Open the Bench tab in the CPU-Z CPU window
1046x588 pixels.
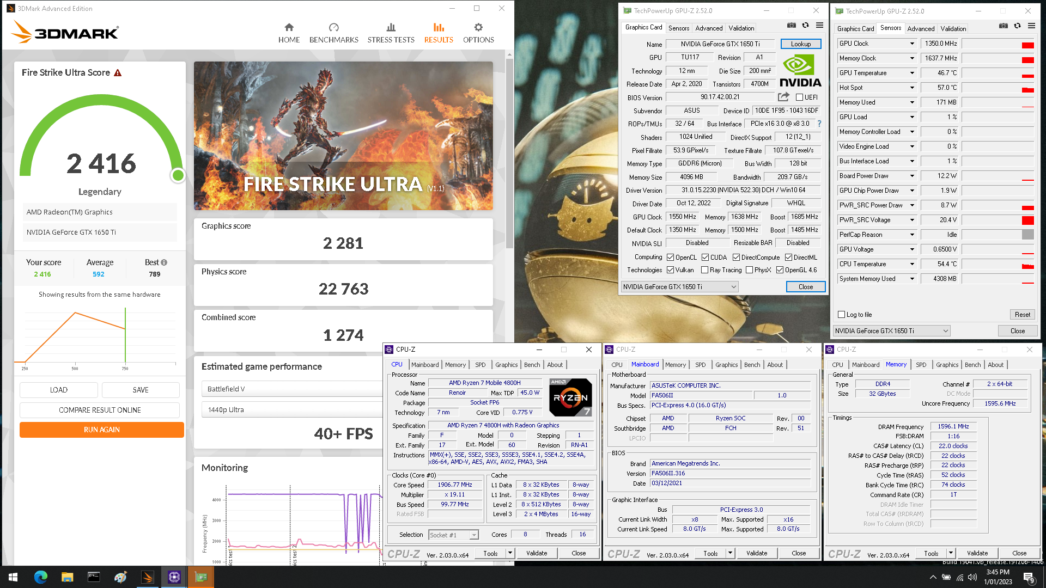(532, 365)
